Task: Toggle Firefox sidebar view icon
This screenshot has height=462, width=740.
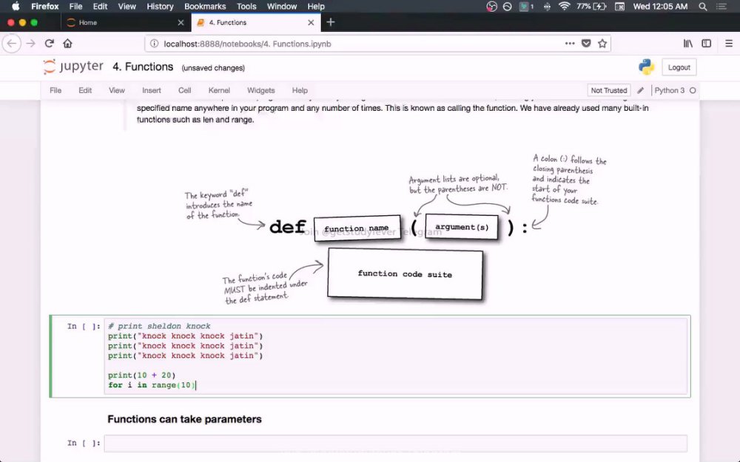Action: coord(707,44)
